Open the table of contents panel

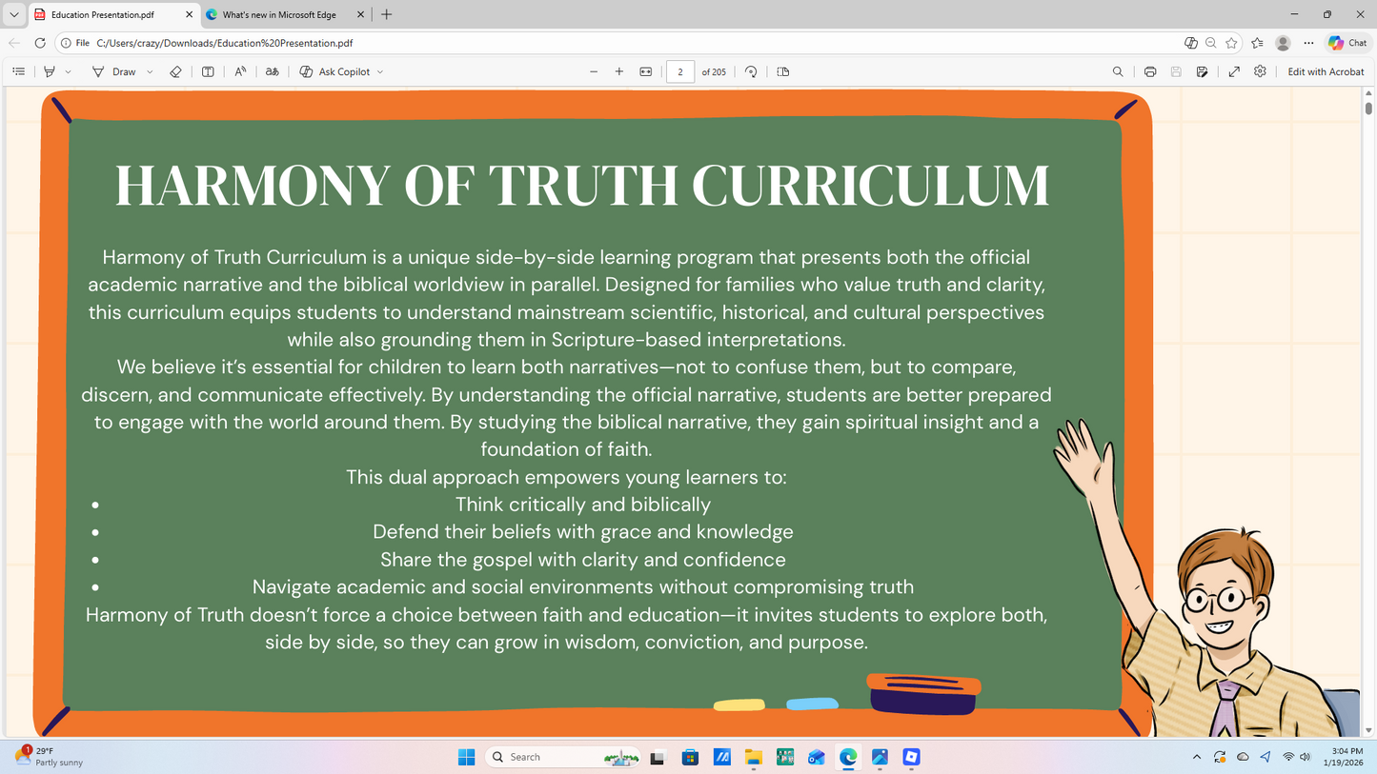(18, 71)
